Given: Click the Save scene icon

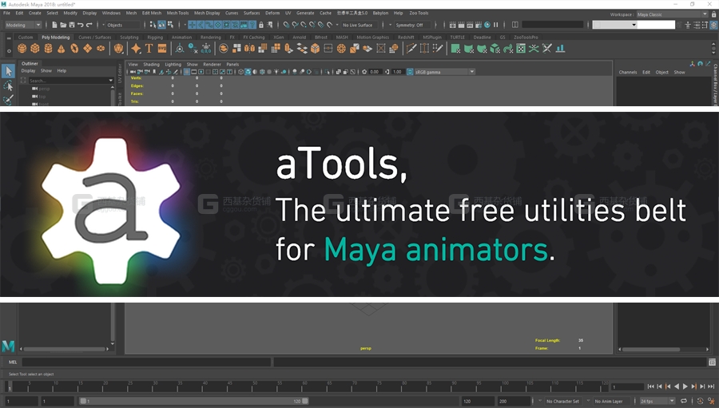Looking at the screenshot, I should pos(72,25).
